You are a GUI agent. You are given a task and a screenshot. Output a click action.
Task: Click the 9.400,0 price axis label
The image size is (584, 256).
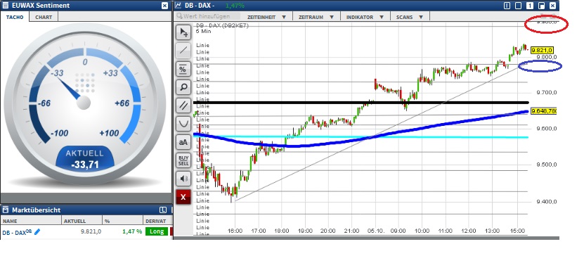[x=547, y=202]
